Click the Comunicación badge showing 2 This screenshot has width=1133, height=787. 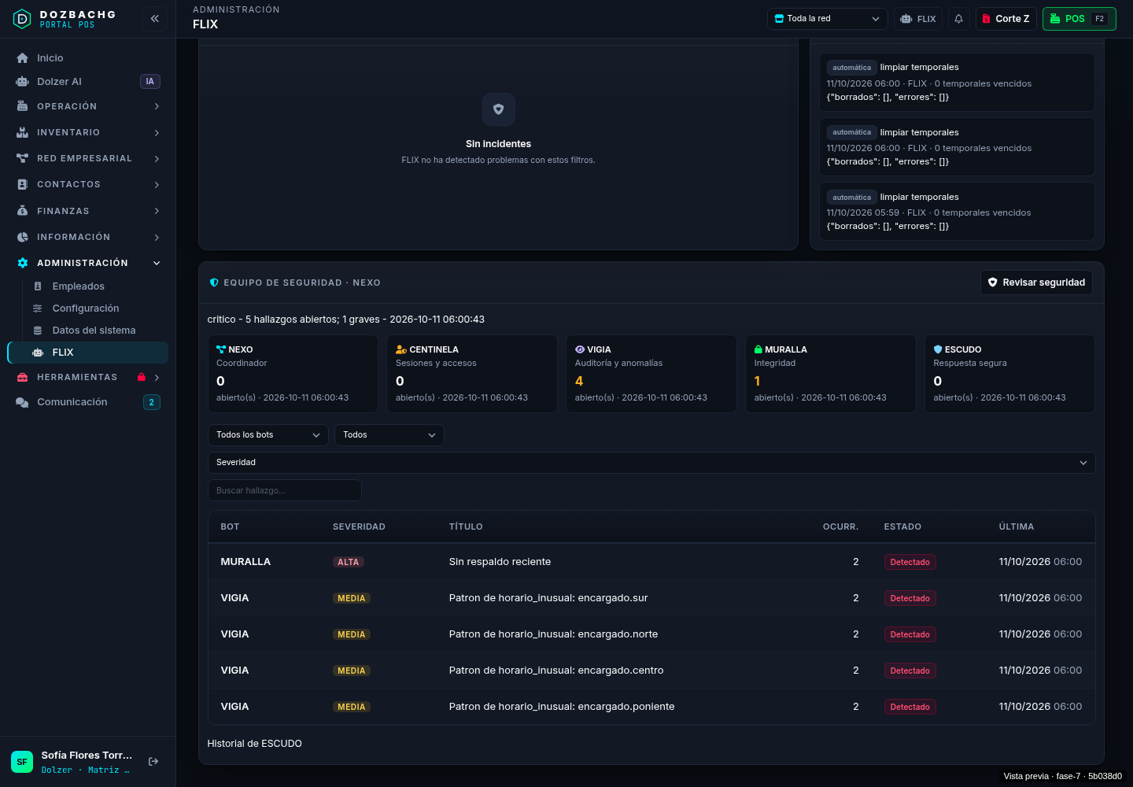152,402
